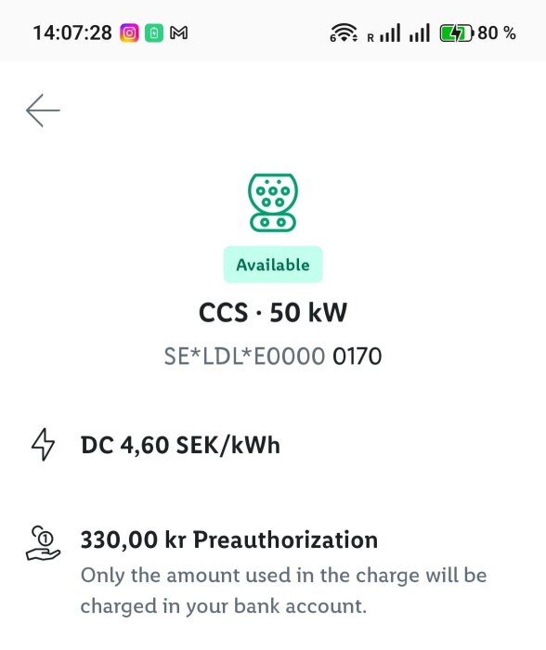546x650 pixels.
Task: Tap the preauthorization explanation text
Action: tap(283, 591)
